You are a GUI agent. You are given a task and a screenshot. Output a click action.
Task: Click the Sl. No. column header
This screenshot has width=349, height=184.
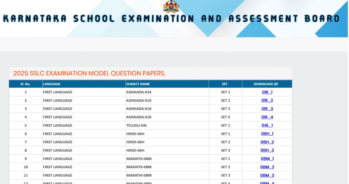click(25, 84)
